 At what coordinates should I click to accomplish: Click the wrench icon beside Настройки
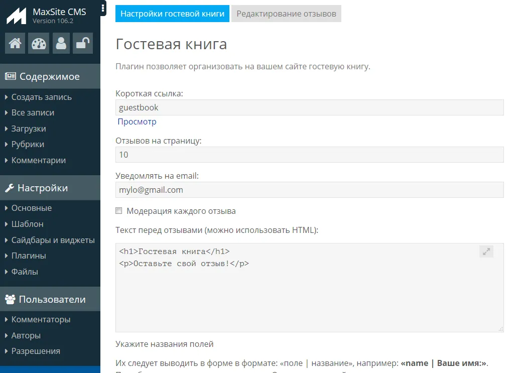pos(10,188)
